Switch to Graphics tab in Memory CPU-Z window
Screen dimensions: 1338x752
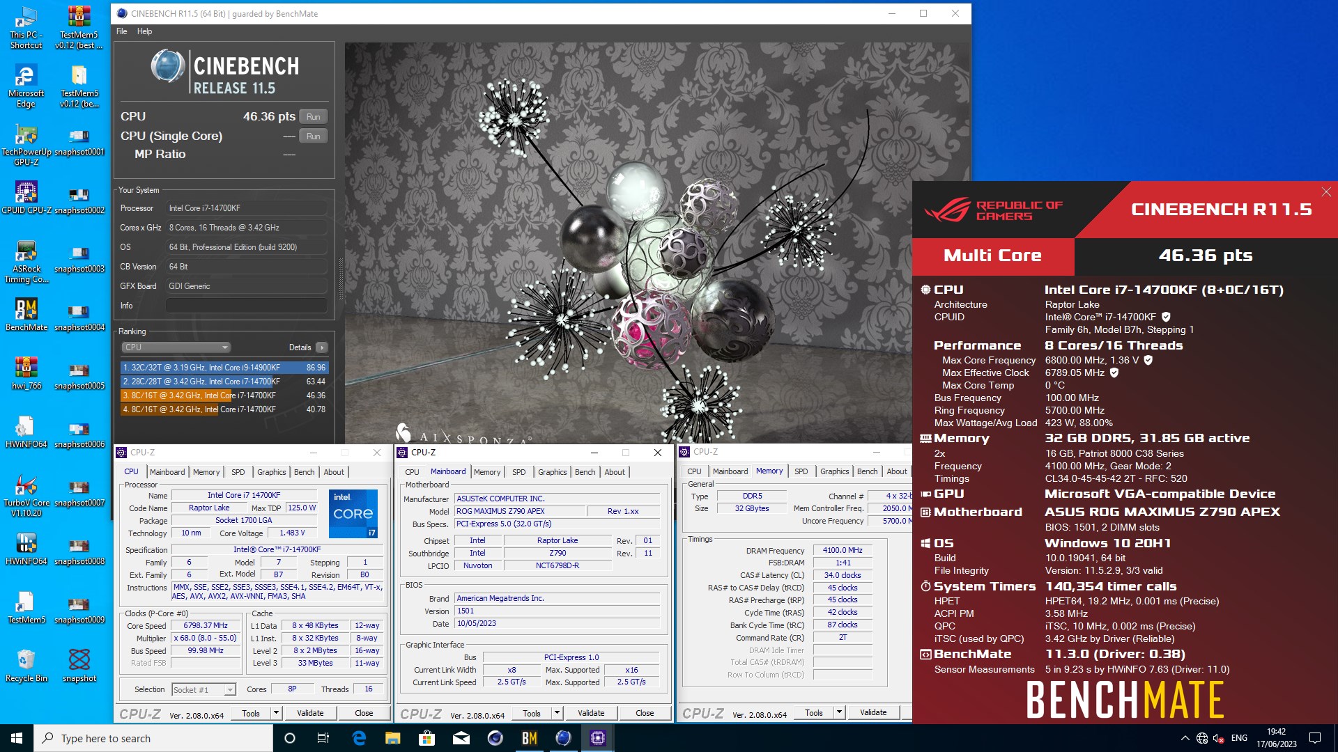click(x=834, y=471)
